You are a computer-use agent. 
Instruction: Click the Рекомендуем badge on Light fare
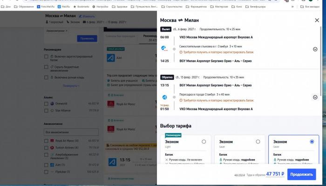(173, 135)
